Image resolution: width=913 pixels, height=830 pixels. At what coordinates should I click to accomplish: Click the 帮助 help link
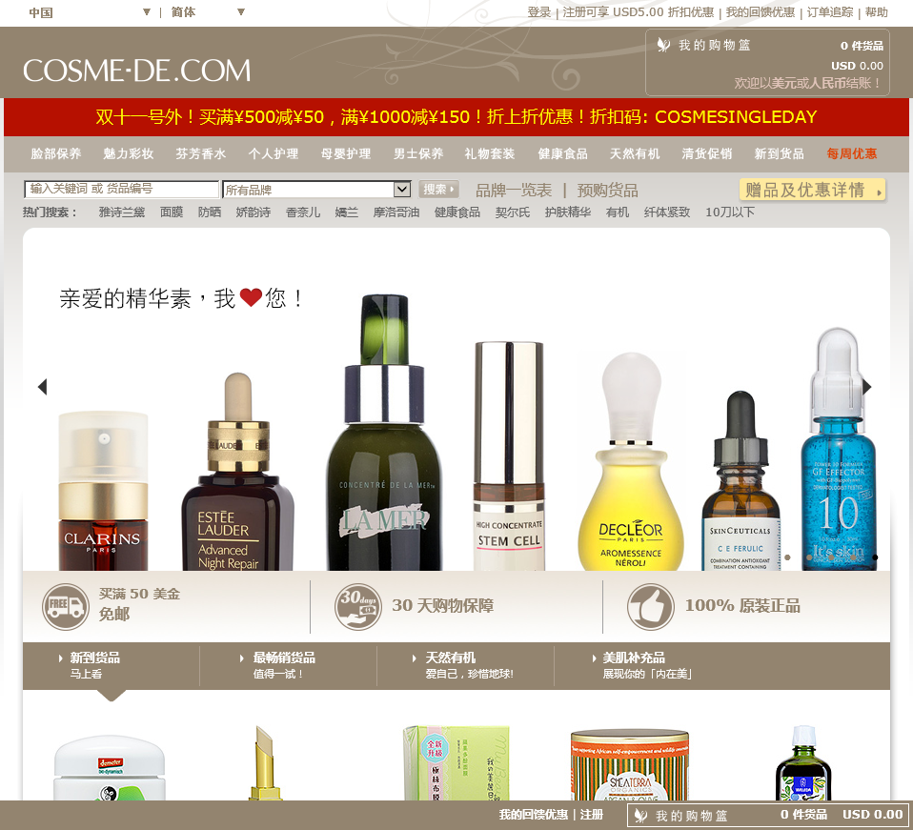[x=877, y=12]
